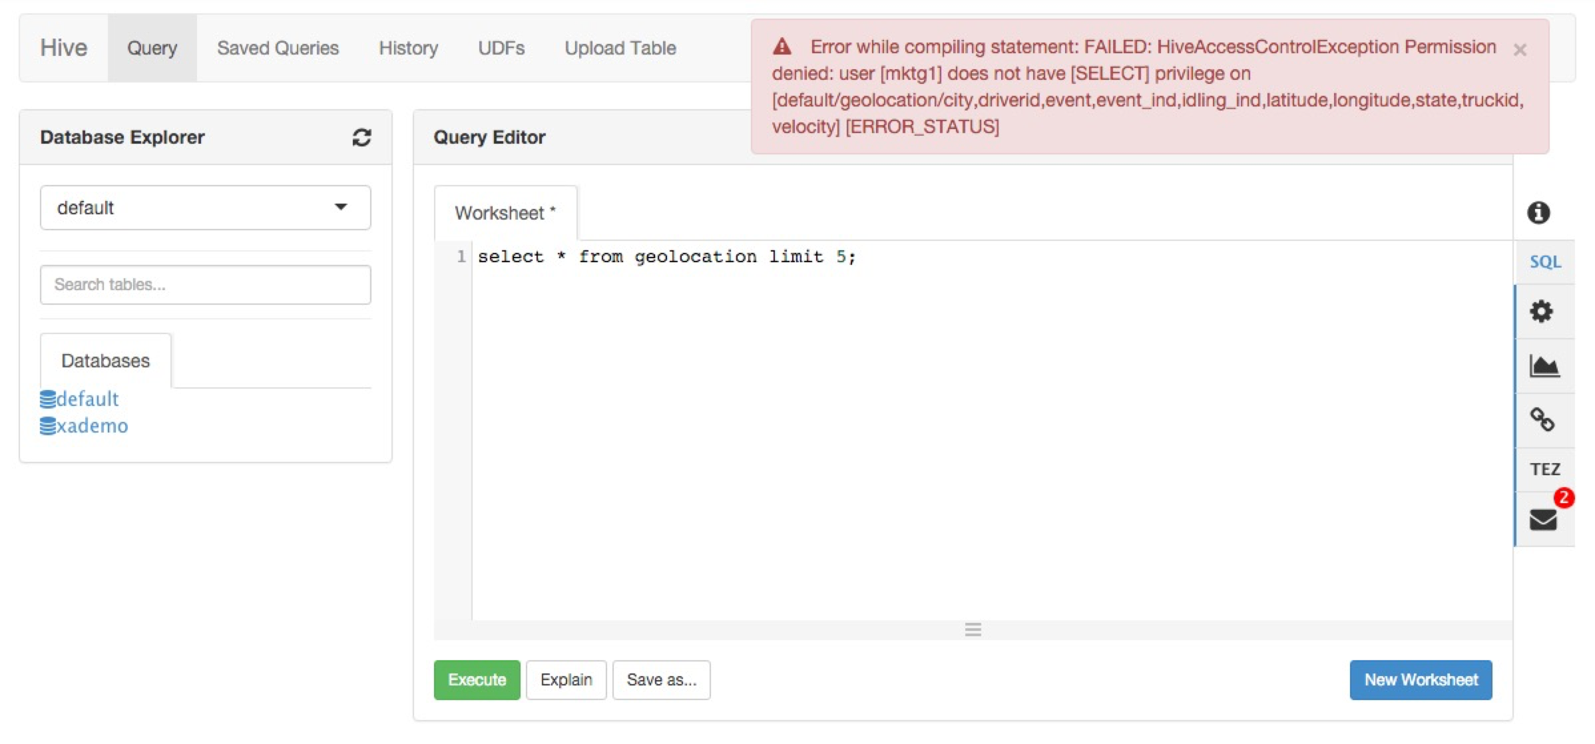This screenshot has width=1595, height=744.
Task: Open the History page
Action: click(408, 48)
